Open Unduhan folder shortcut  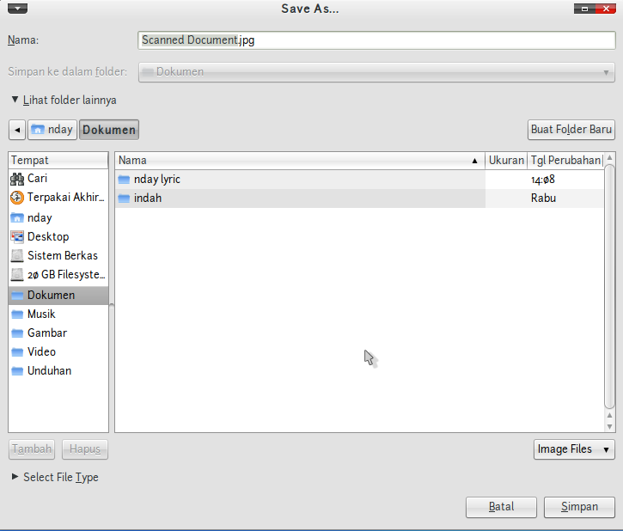(58, 371)
